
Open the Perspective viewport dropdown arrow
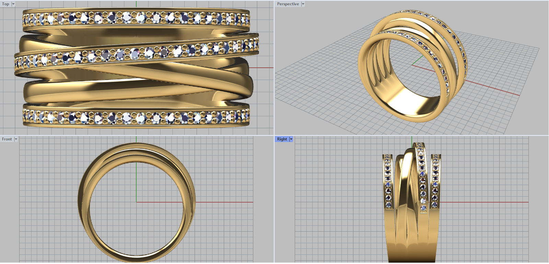303,4
